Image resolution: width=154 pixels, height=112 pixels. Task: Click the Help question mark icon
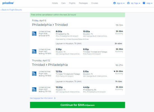point(144,3)
